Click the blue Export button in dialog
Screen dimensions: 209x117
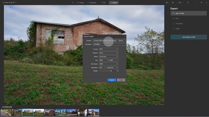coord(112,80)
